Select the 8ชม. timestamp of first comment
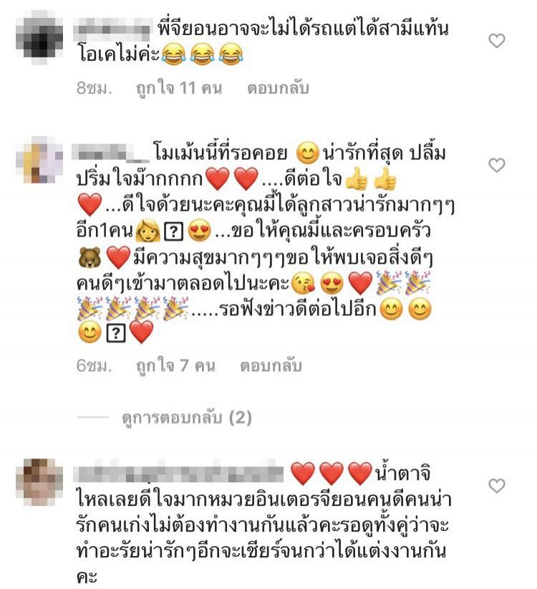Viewport: 537px width, 589px height. tap(95, 88)
